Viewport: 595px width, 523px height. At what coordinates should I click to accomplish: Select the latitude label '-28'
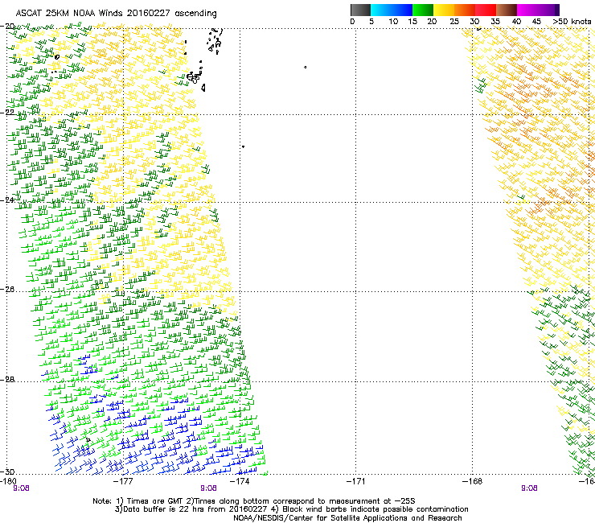click(7, 380)
